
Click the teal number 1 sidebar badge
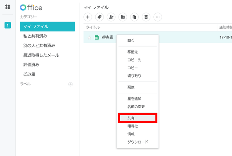(8, 25)
